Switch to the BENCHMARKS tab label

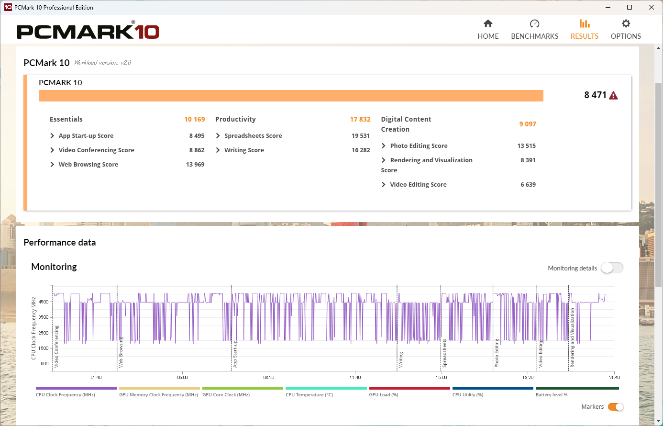click(x=535, y=36)
